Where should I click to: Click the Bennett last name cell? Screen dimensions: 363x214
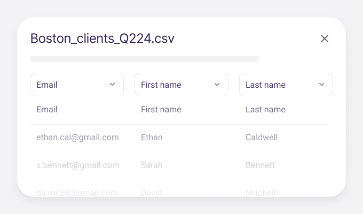click(x=260, y=165)
